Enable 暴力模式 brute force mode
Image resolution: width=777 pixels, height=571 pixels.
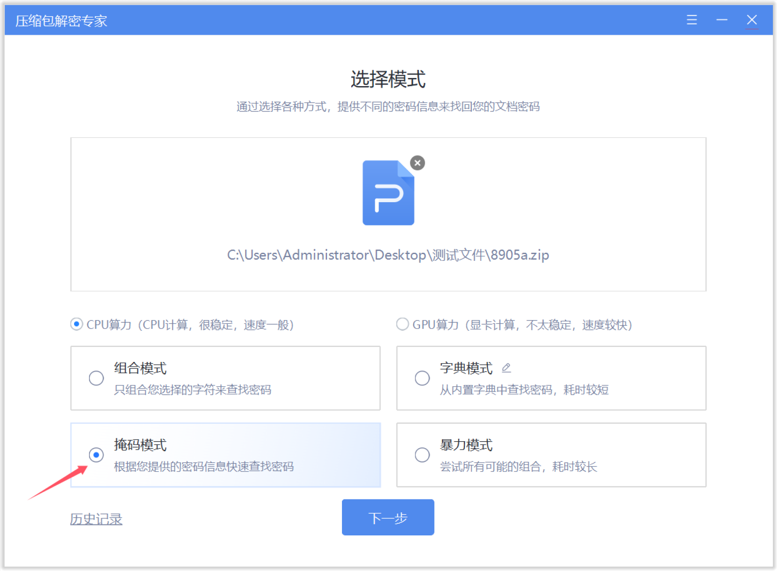(x=422, y=455)
